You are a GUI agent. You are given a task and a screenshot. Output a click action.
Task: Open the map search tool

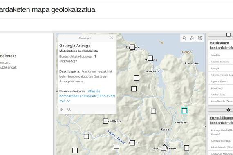click(184, 38)
